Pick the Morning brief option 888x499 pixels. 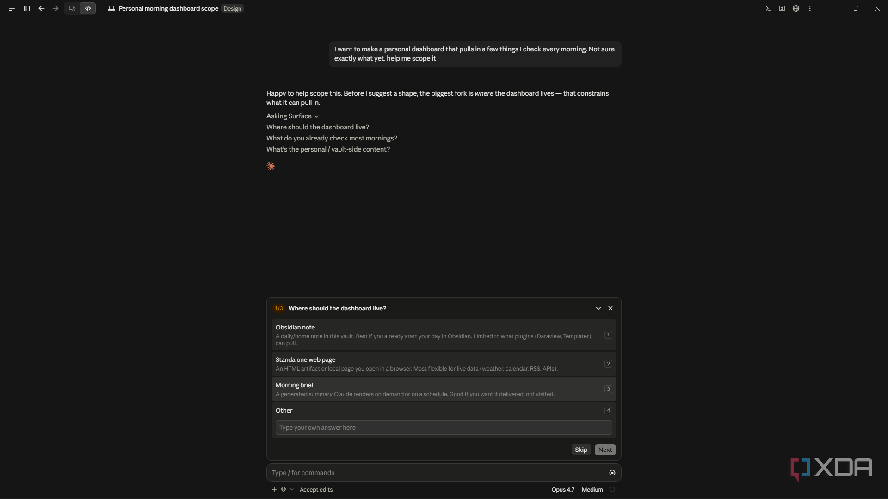click(x=444, y=389)
